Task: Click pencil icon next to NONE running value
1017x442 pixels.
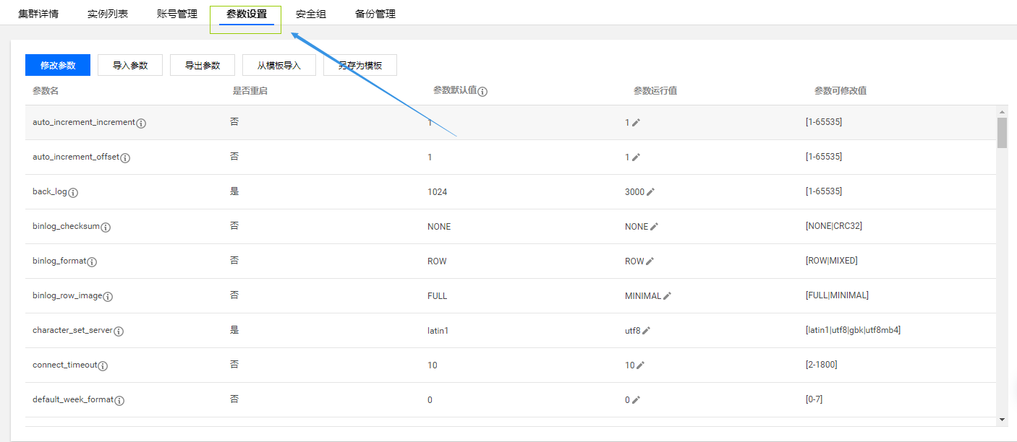Action: point(654,227)
